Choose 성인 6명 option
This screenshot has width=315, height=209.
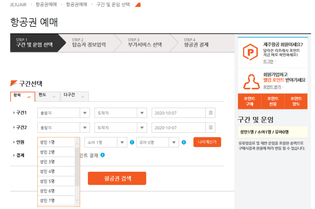(x=56, y=191)
